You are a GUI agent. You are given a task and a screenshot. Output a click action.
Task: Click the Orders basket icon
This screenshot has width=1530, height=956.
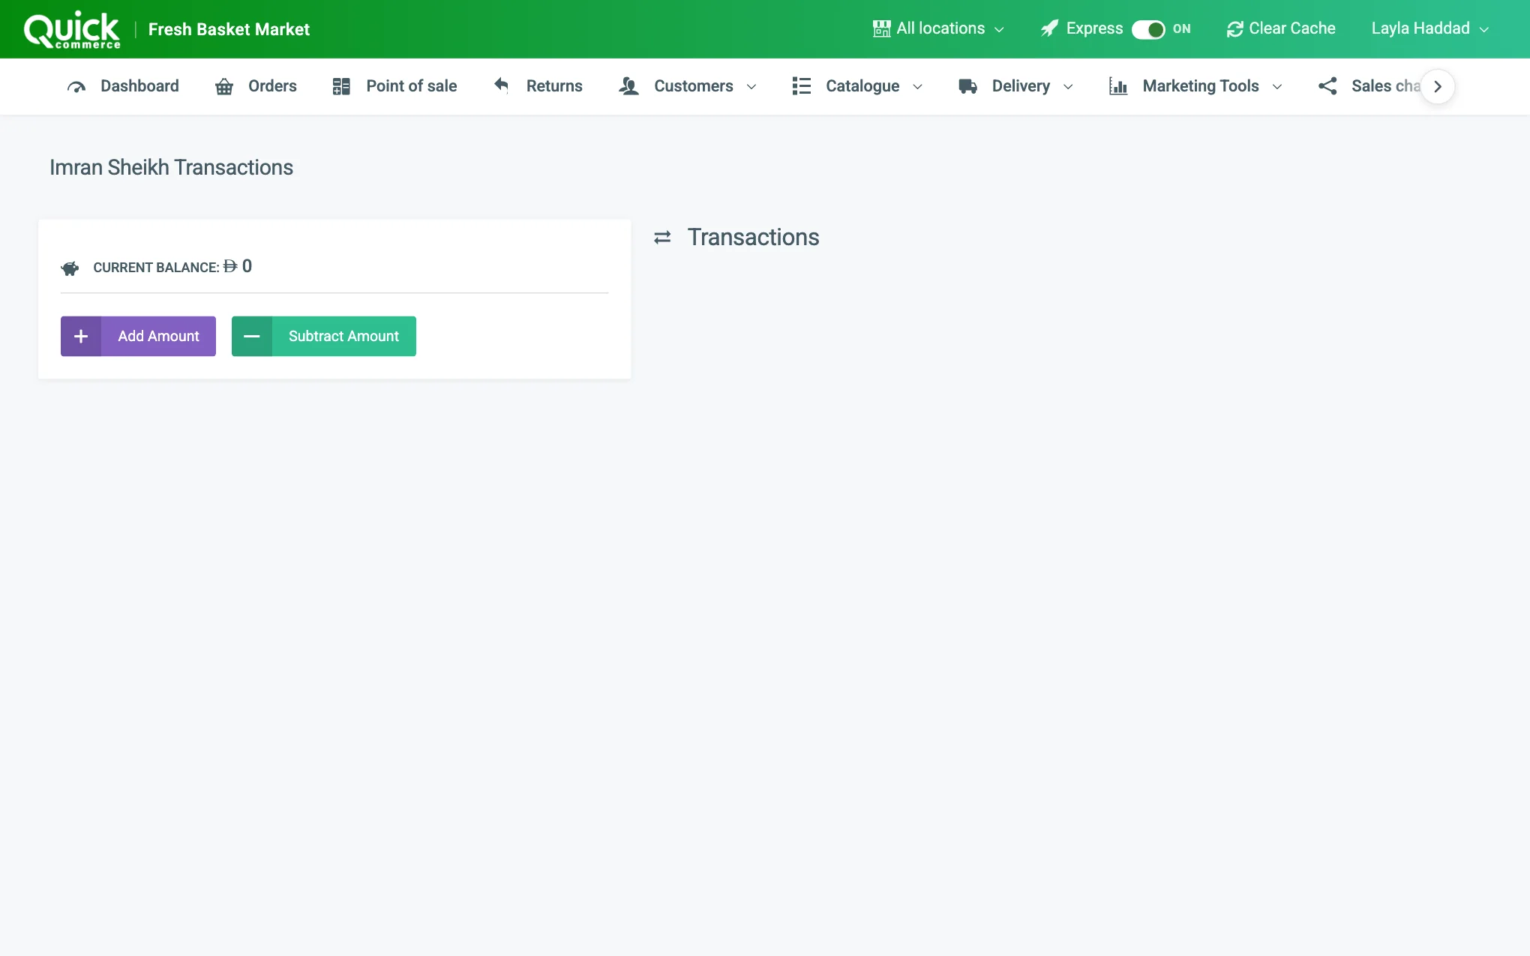tap(224, 87)
